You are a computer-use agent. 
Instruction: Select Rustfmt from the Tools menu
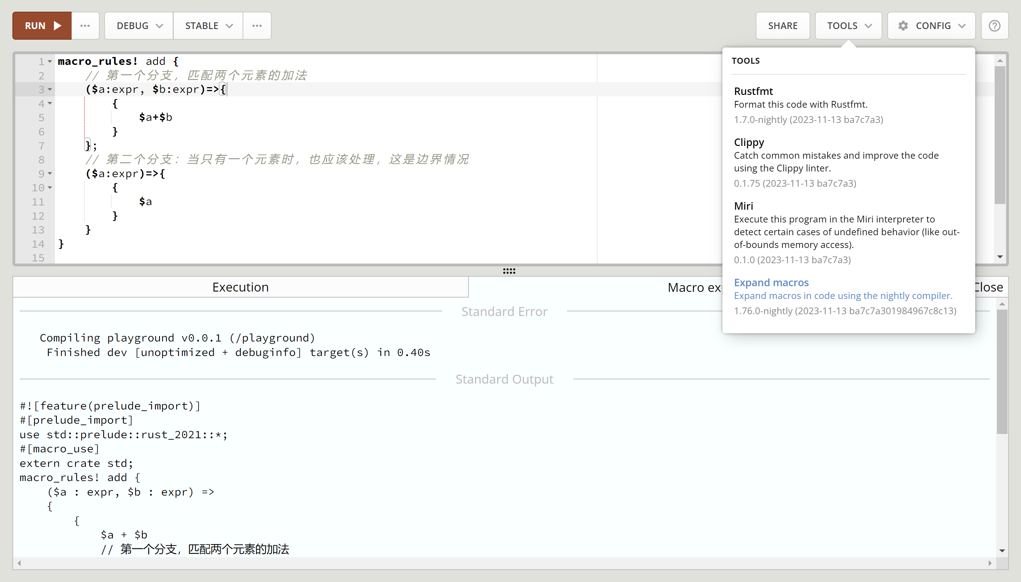[x=753, y=91]
